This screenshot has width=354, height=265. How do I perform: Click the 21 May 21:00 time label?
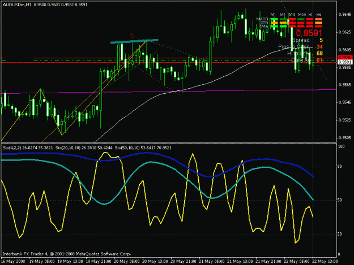[268, 262]
